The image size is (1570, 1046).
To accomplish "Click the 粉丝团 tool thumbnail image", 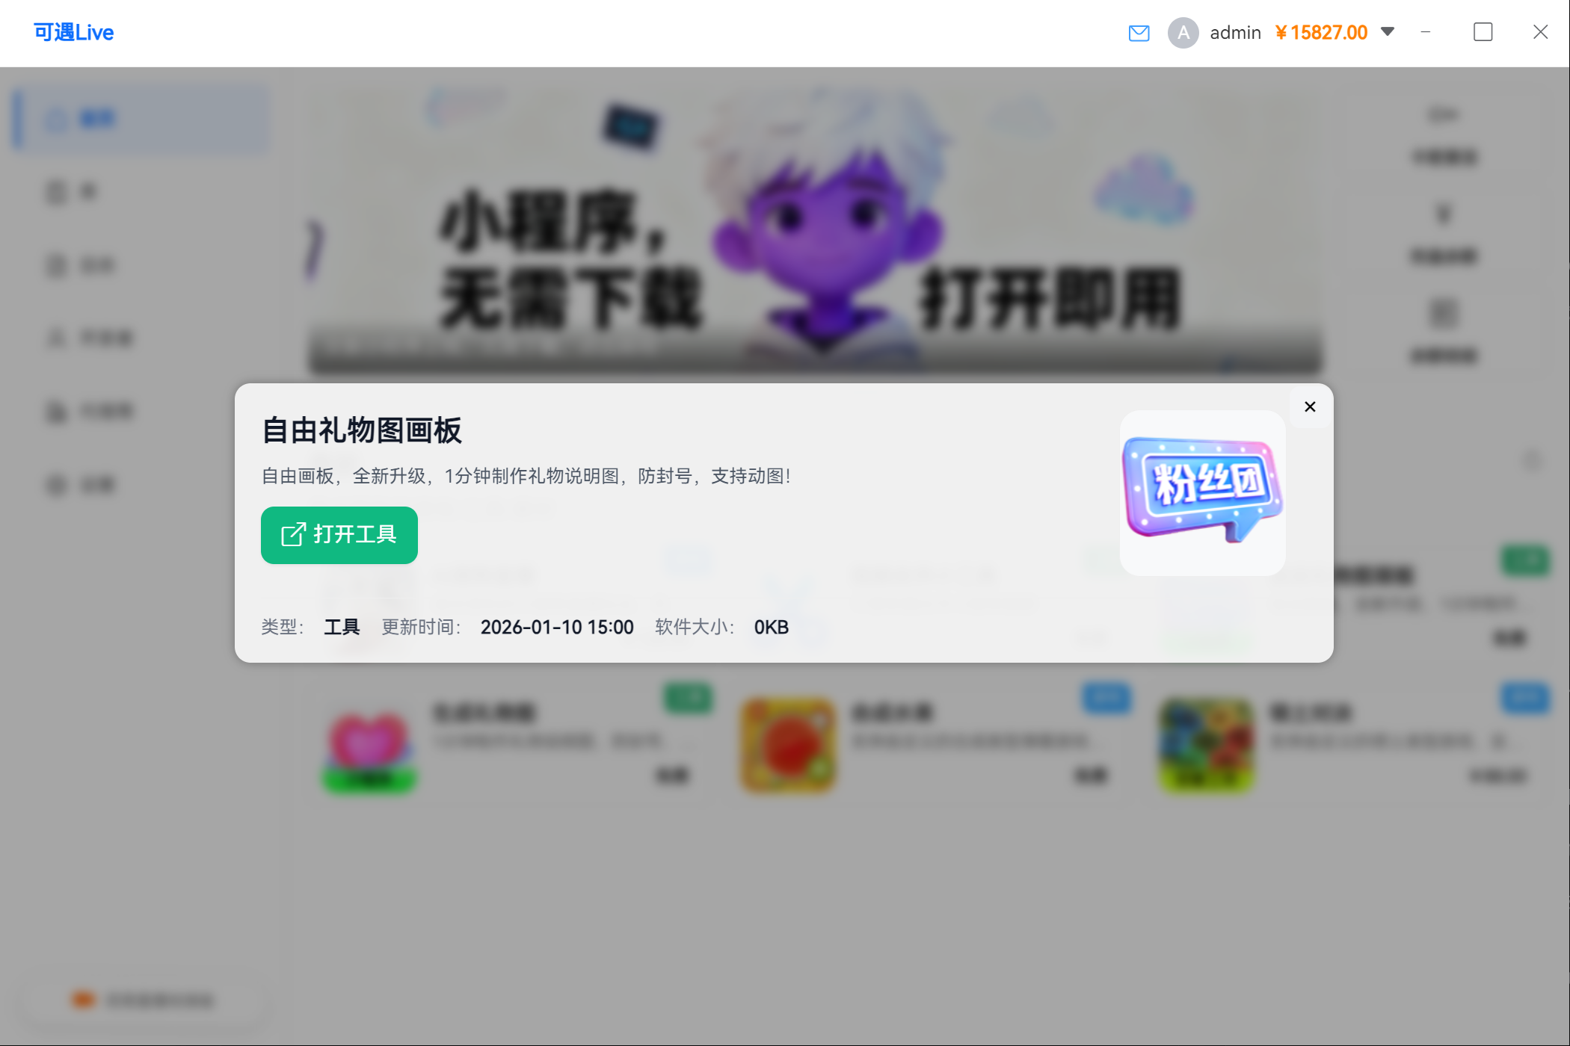I will tap(1202, 492).
